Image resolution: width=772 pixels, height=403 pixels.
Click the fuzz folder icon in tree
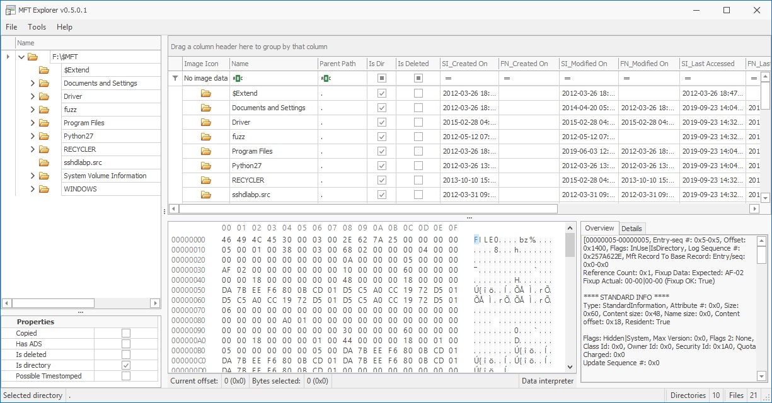click(44, 110)
